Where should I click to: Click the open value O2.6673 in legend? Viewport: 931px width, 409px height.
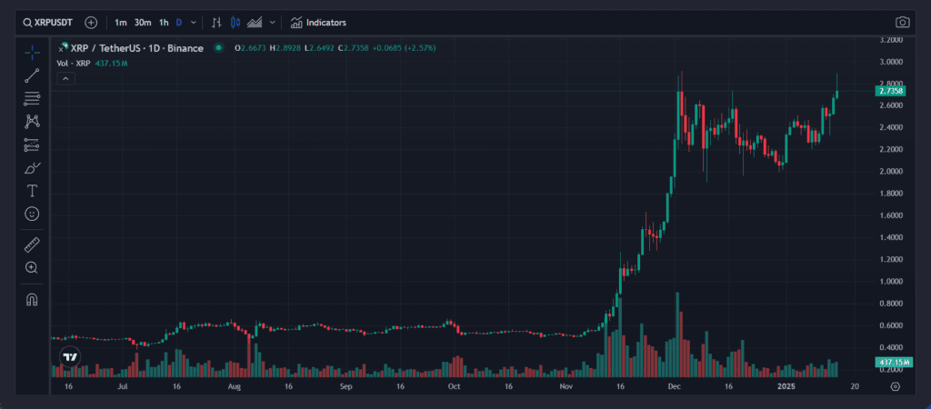pos(251,48)
